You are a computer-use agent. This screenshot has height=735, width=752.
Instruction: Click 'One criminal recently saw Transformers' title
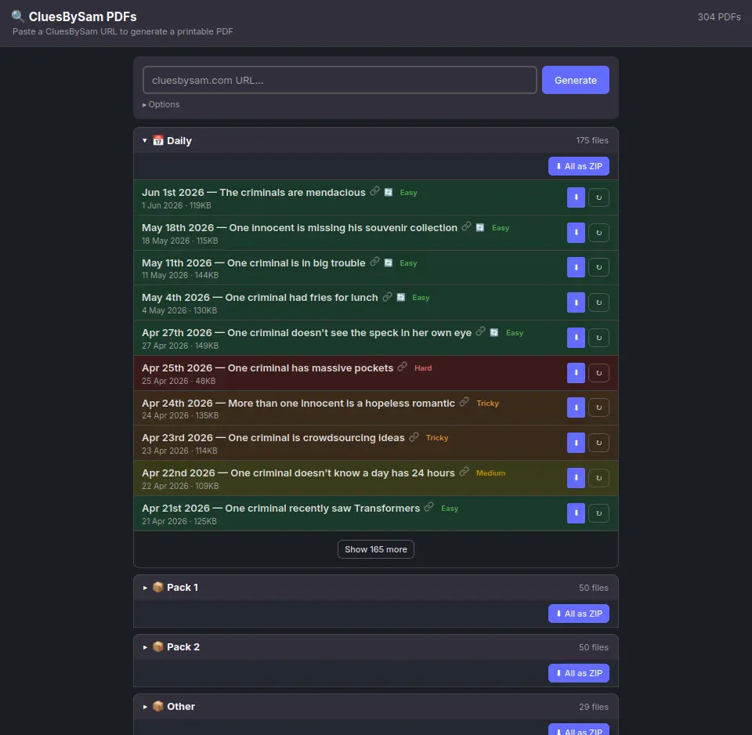322,509
